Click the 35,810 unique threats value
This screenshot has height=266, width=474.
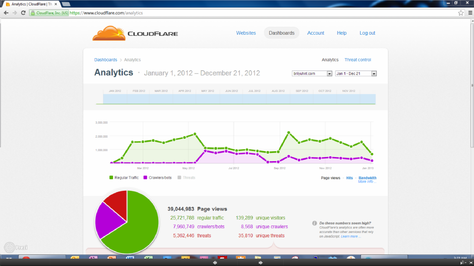click(x=245, y=236)
